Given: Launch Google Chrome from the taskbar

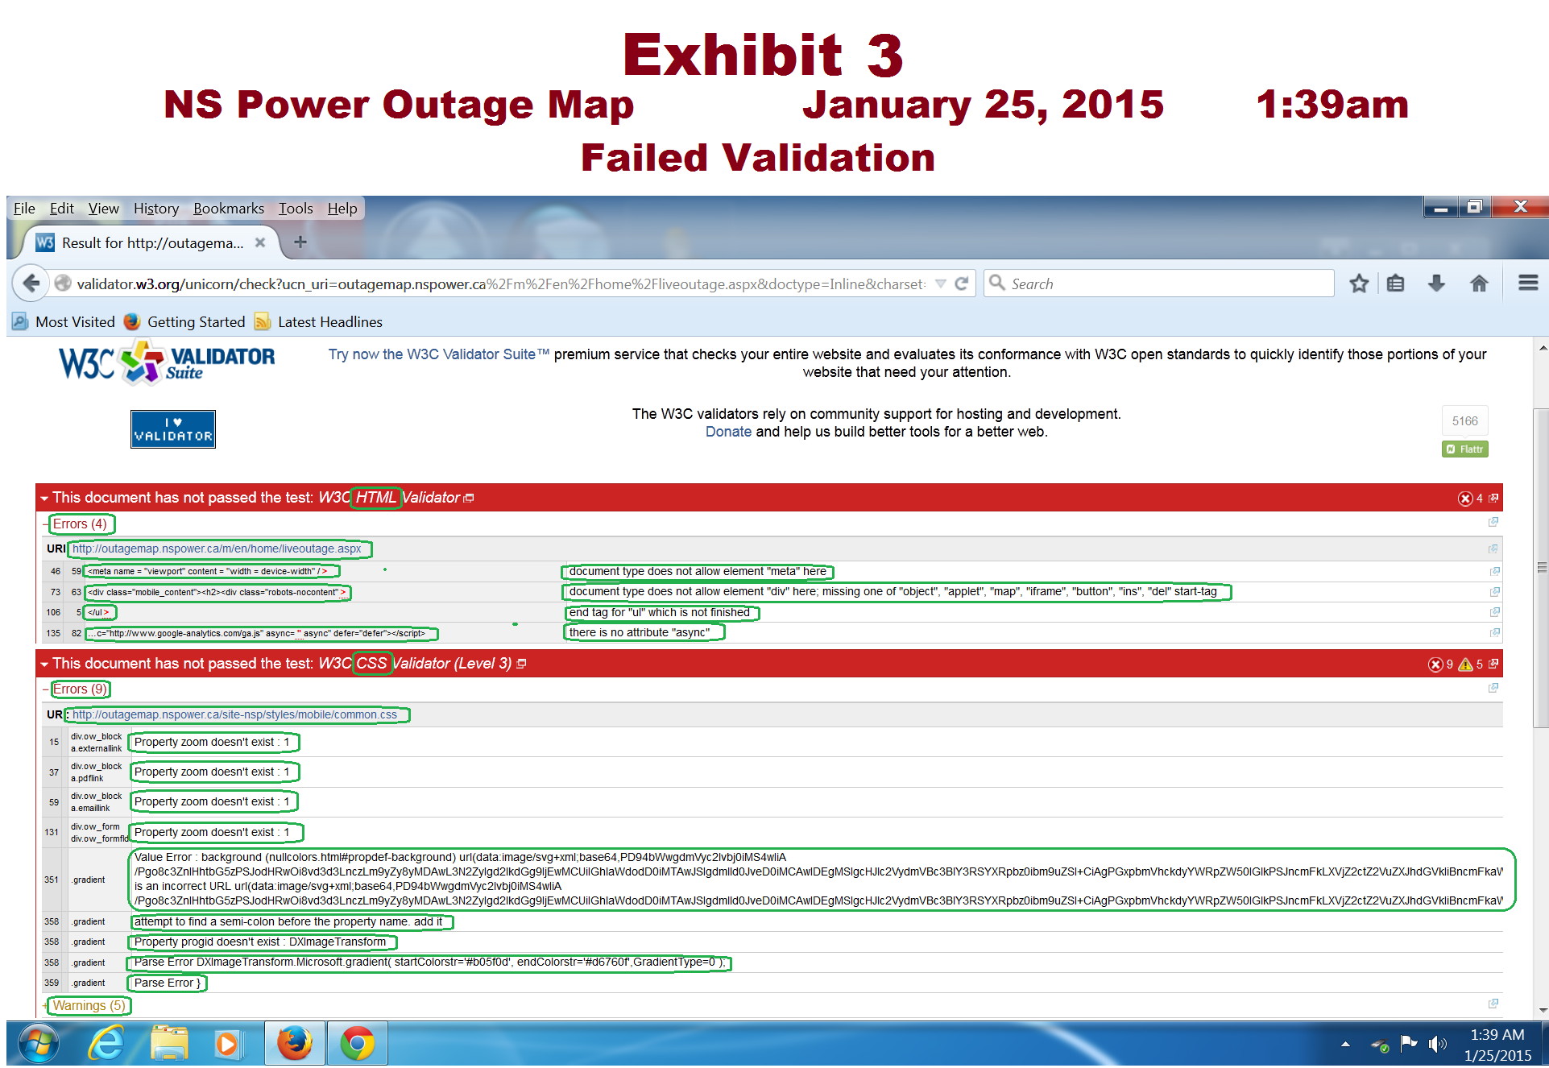Looking at the screenshot, I should pos(357,1045).
